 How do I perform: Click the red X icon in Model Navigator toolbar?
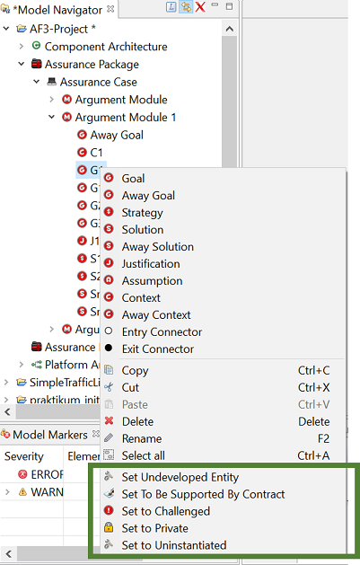(x=200, y=7)
